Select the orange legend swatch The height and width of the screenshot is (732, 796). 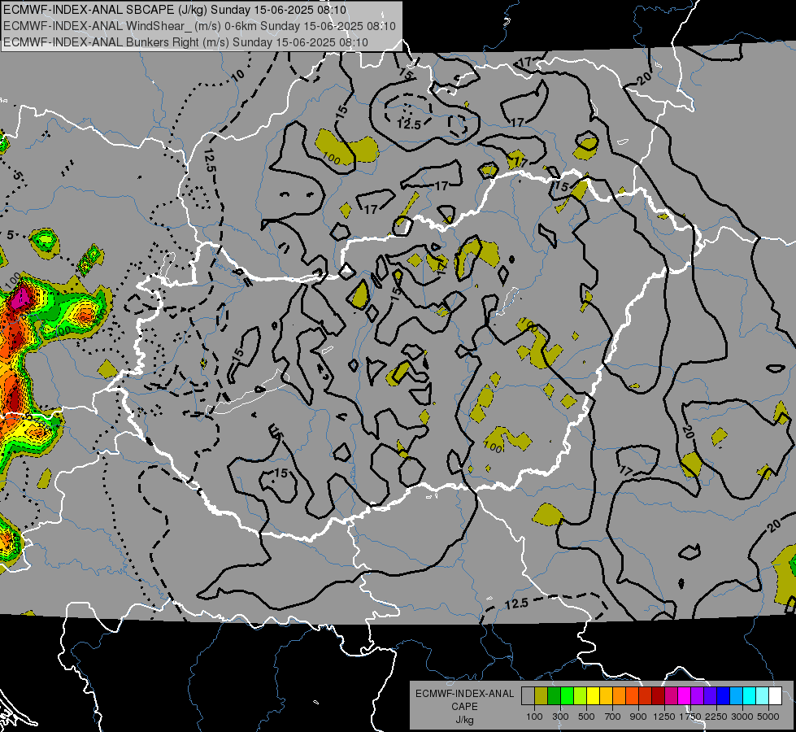click(620, 696)
